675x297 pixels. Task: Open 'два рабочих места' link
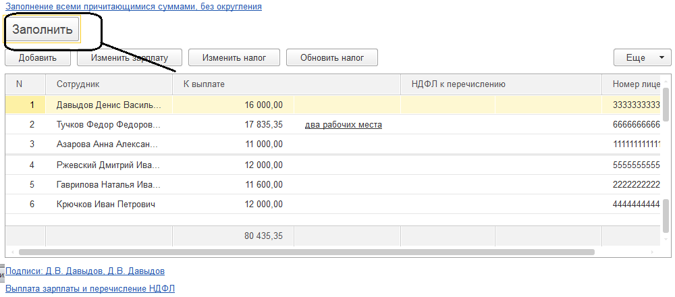click(344, 125)
